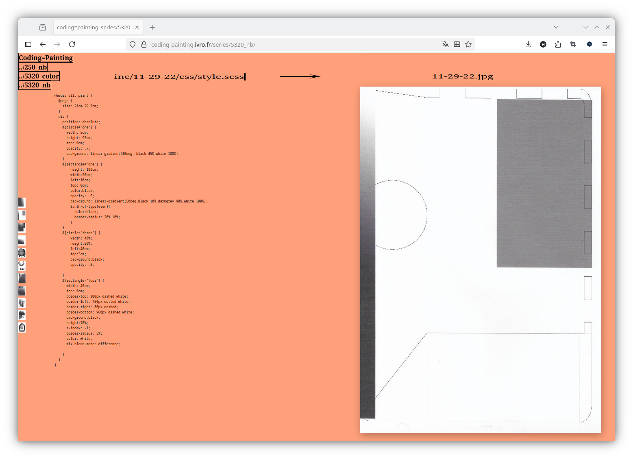Image resolution: width=633 pixels, height=459 pixels.
Task: Click the browser back arrow button
Action: coord(43,44)
